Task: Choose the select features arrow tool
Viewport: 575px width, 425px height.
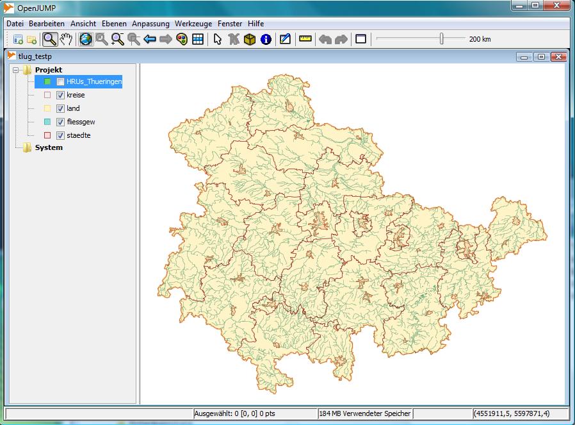Action: click(x=218, y=39)
